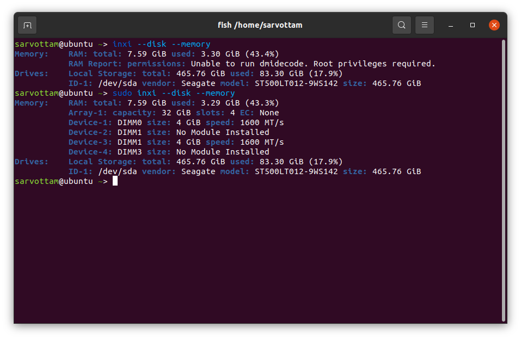Open a new terminal tab
The width and height of the screenshot is (521, 339).
click(27, 25)
